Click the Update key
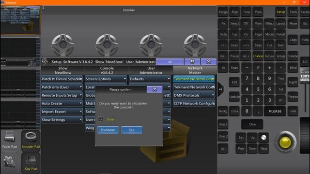Viewport: 310px width, 174px height. click(234, 97)
